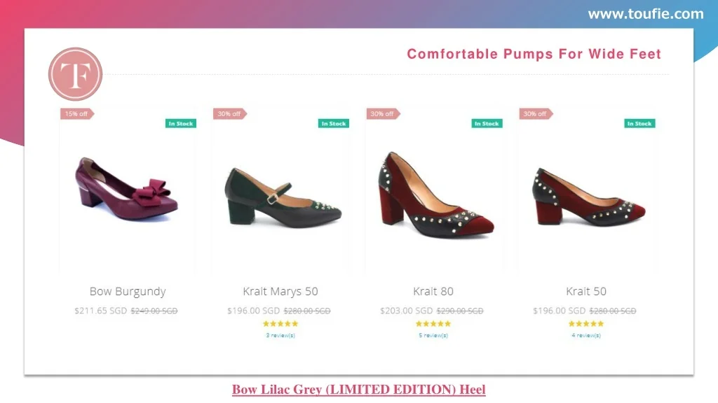Open the Bow Burgundy shoe image

pyautogui.click(x=127, y=189)
